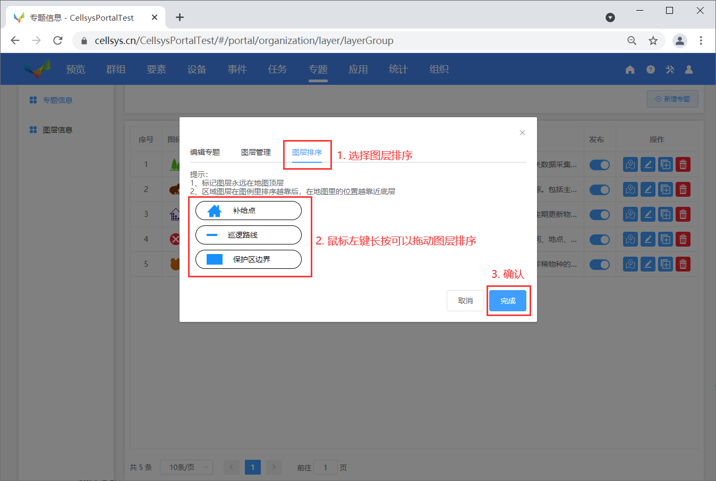Screen dimensions: 716x481
Task: Open the help question-mark icon
Action: click(650, 69)
